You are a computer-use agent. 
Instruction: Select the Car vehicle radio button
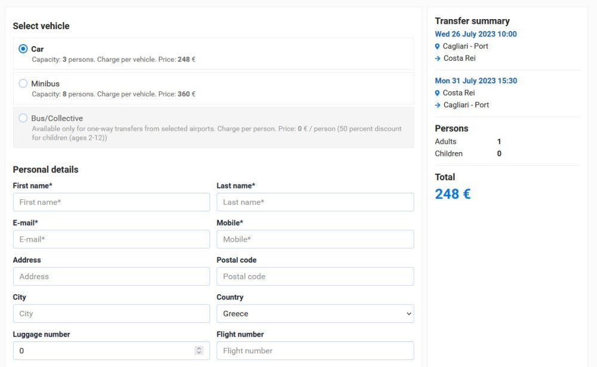point(23,49)
